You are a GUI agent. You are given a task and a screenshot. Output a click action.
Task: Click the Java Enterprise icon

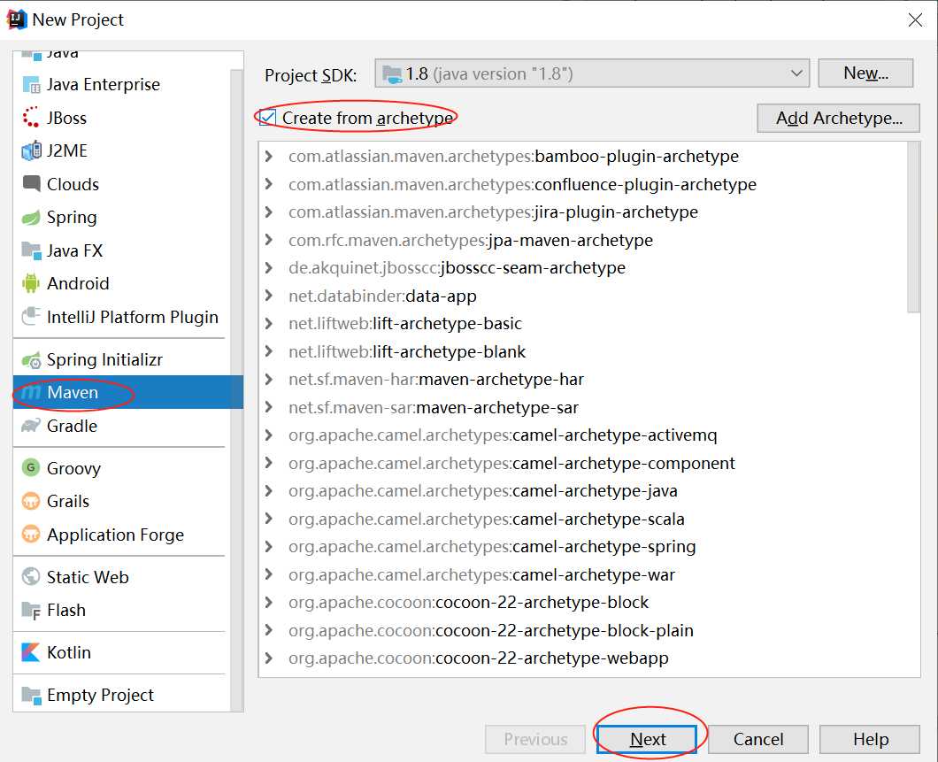click(x=30, y=85)
